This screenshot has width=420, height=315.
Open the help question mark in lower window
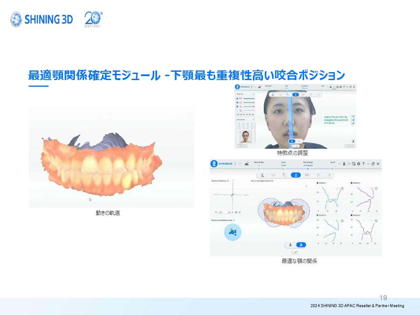(363, 164)
